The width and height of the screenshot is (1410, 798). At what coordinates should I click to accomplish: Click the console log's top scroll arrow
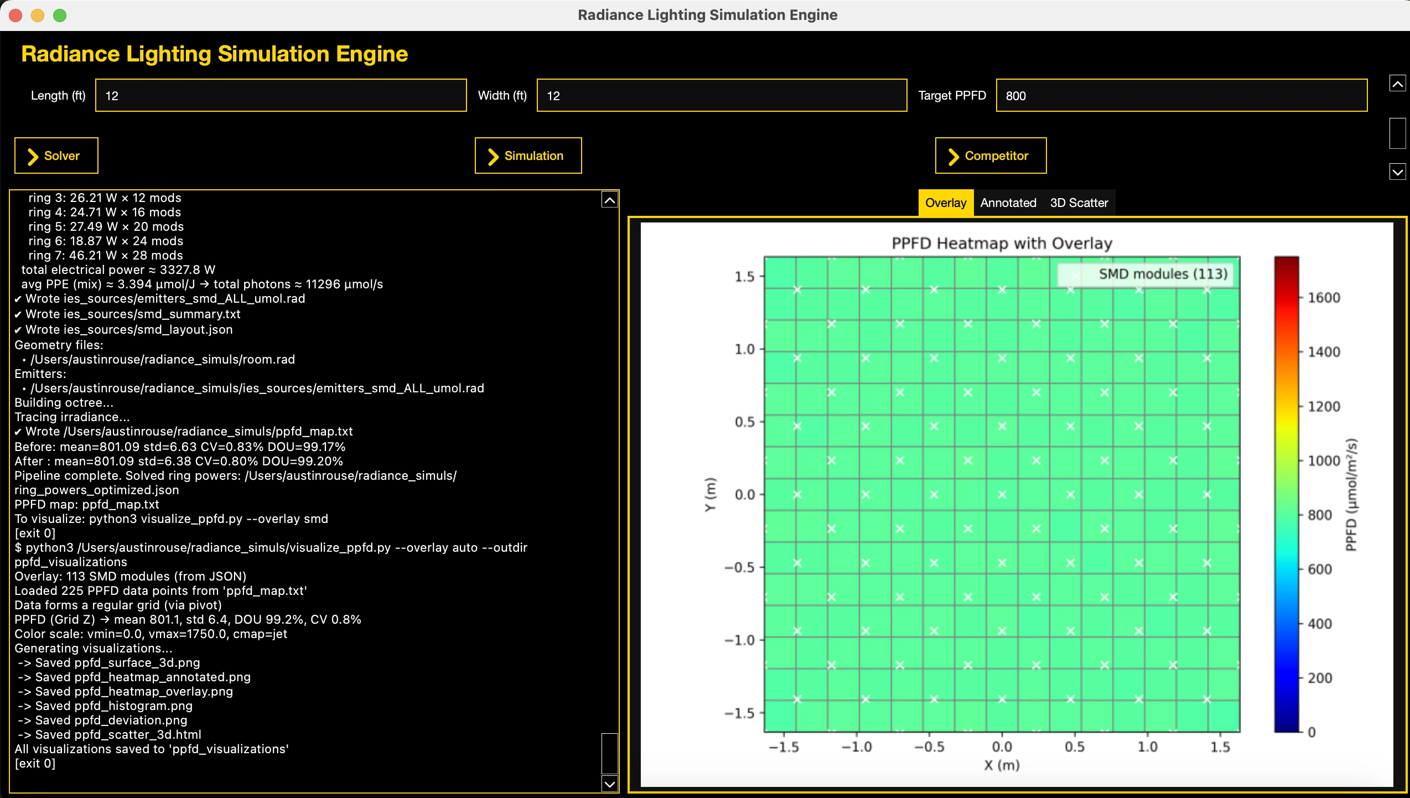[609, 200]
